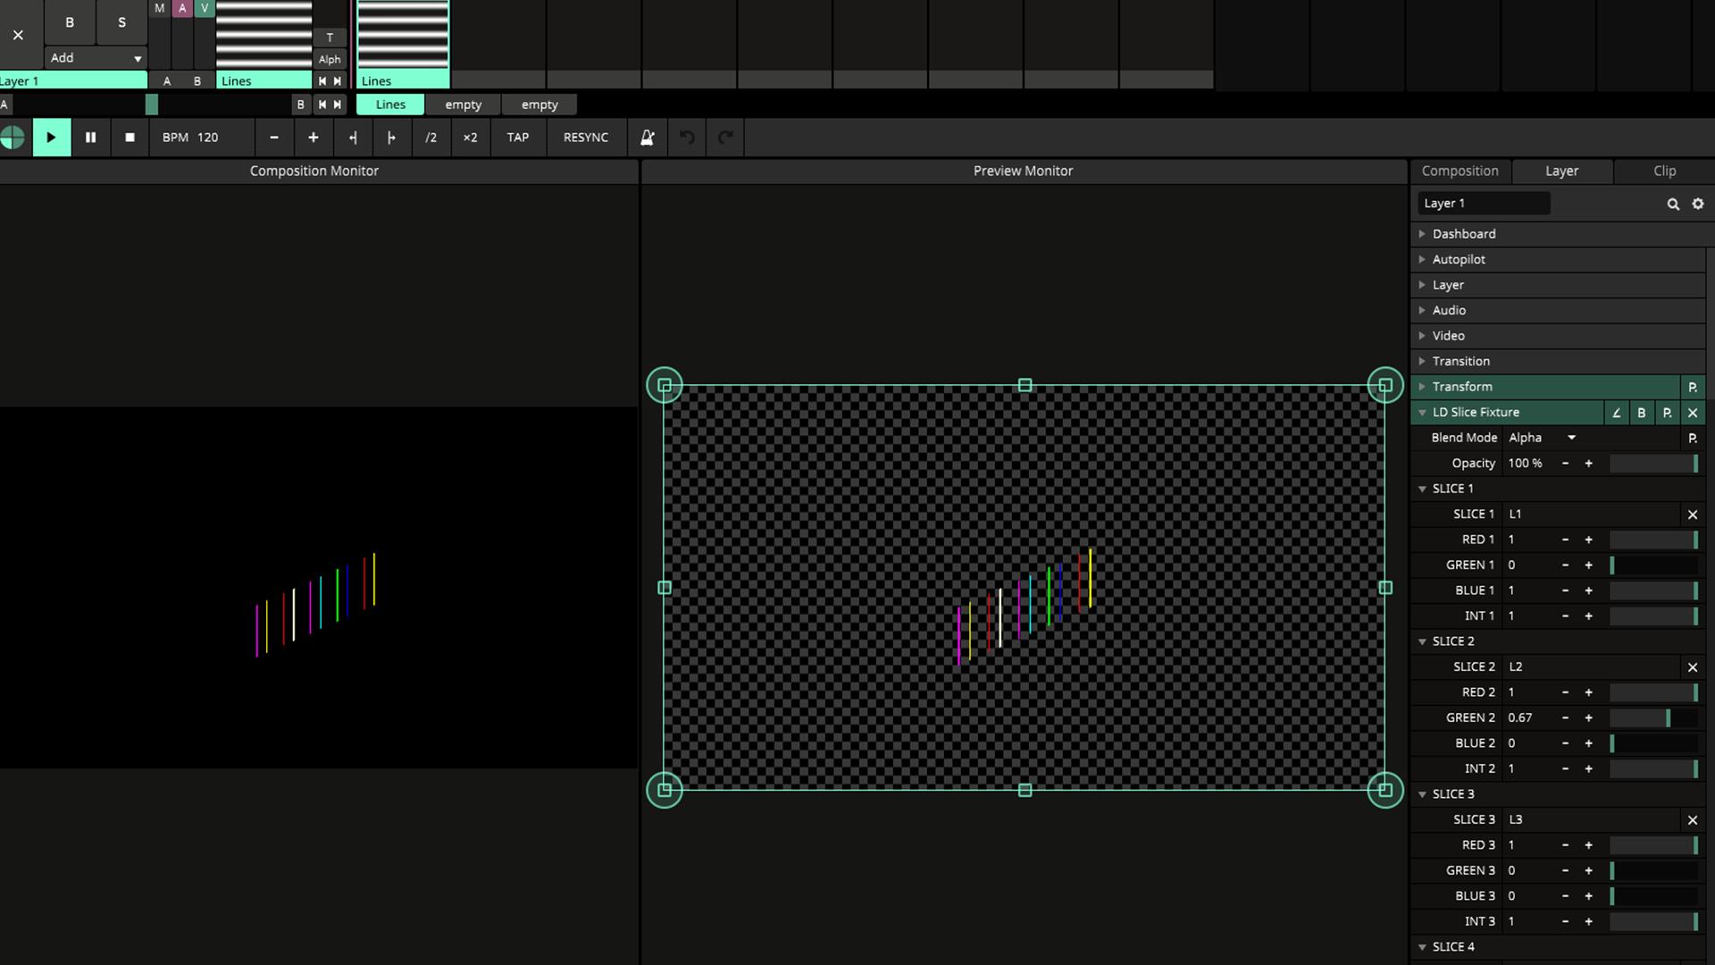This screenshot has height=965, width=1715.
Task: Toggle the Layer 1 Solo S button
Action: pyautogui.click(x=122, y=22)
